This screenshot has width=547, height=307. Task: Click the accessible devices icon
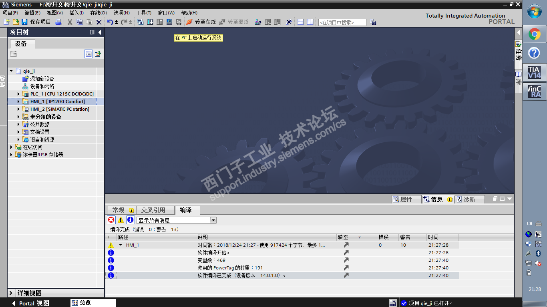coord(258,22)
